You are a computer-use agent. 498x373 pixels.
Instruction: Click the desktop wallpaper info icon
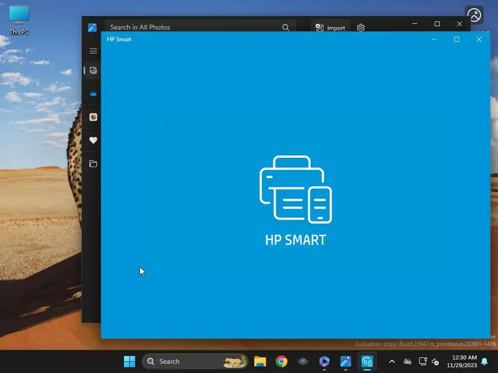tap(474, 15)
